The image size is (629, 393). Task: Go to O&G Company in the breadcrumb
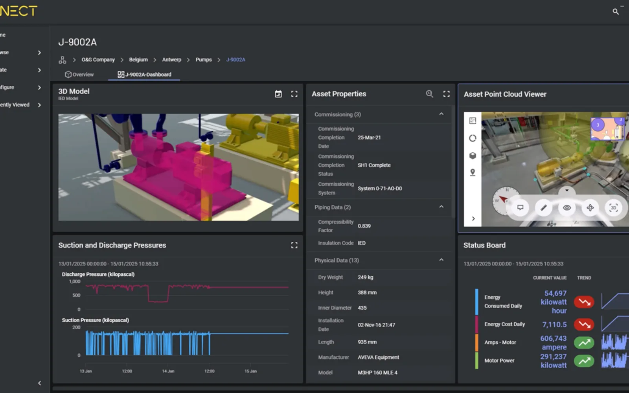(98, 60)
